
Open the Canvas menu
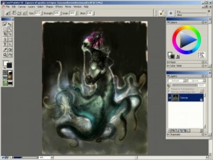pyautogui.click(x=22, y=7)
